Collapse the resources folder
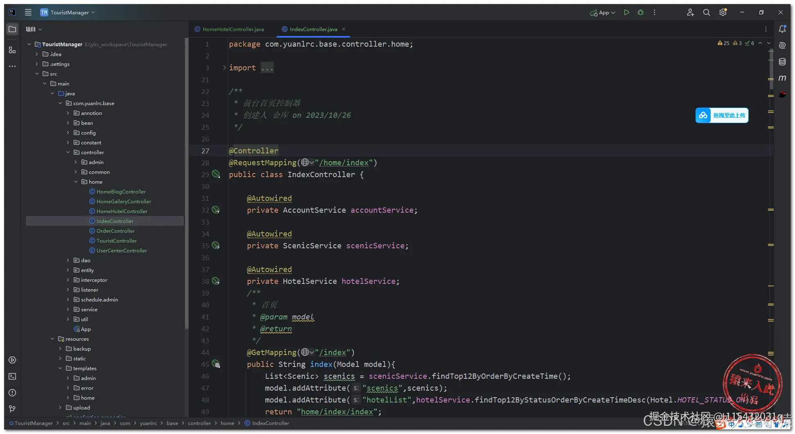The image size is (795, 434). coord(52,339)
